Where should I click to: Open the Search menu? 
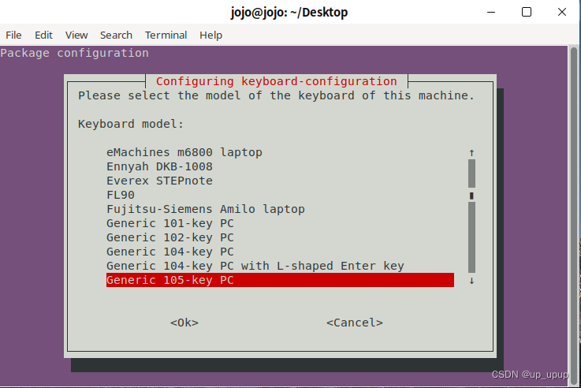116,35
